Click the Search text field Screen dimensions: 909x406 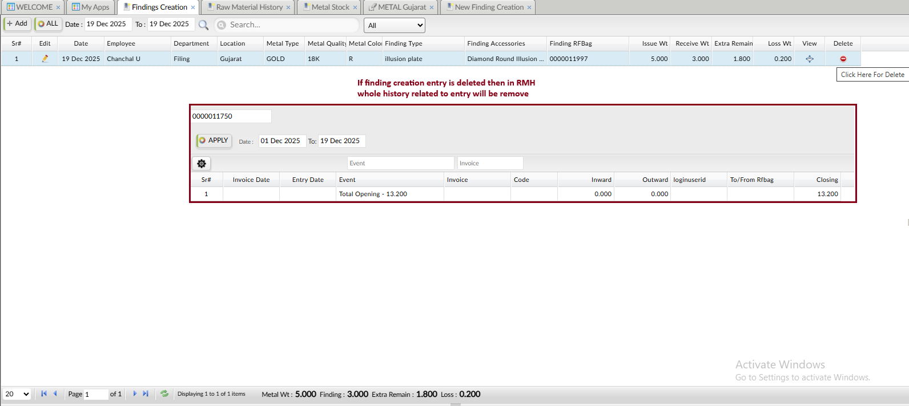point(291,25)
